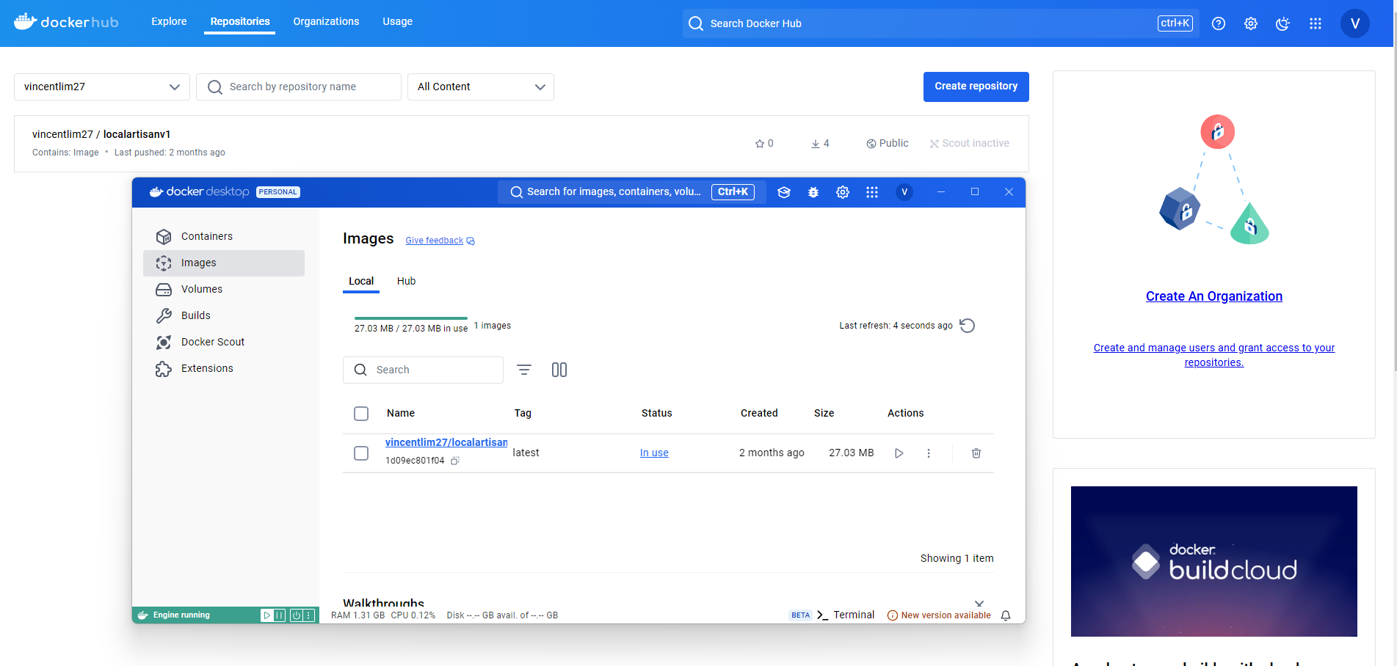Open Repositories in Docker Hub nav

(x=240, y=21)
